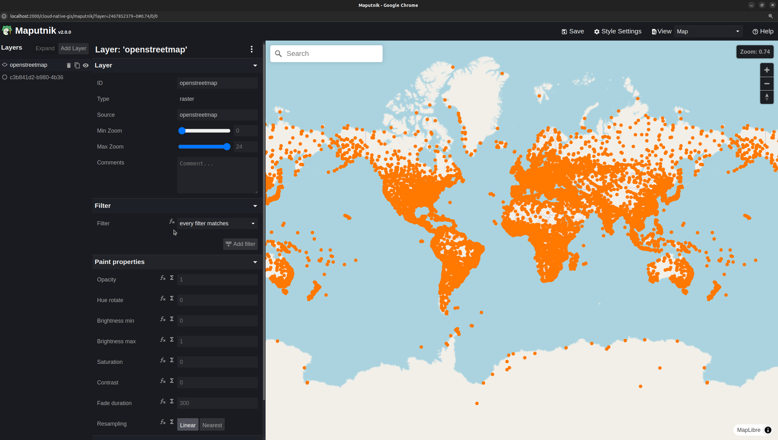Convert Contrast to expression (sigma)
Viewport: 778px width, 440px height.
click(x=172, y=381)
